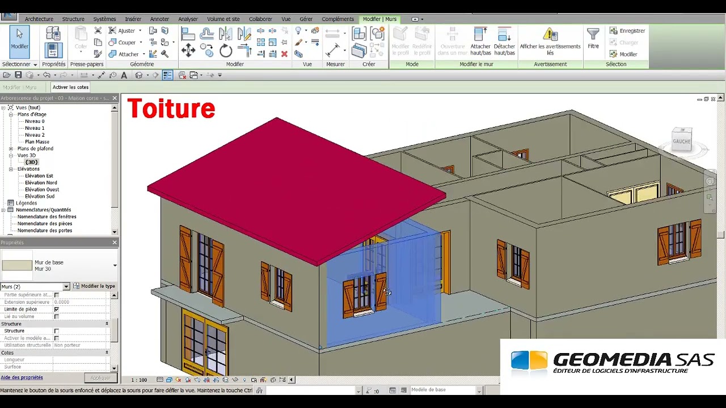Select Niveau 1 in the project browser

[35, 128]
